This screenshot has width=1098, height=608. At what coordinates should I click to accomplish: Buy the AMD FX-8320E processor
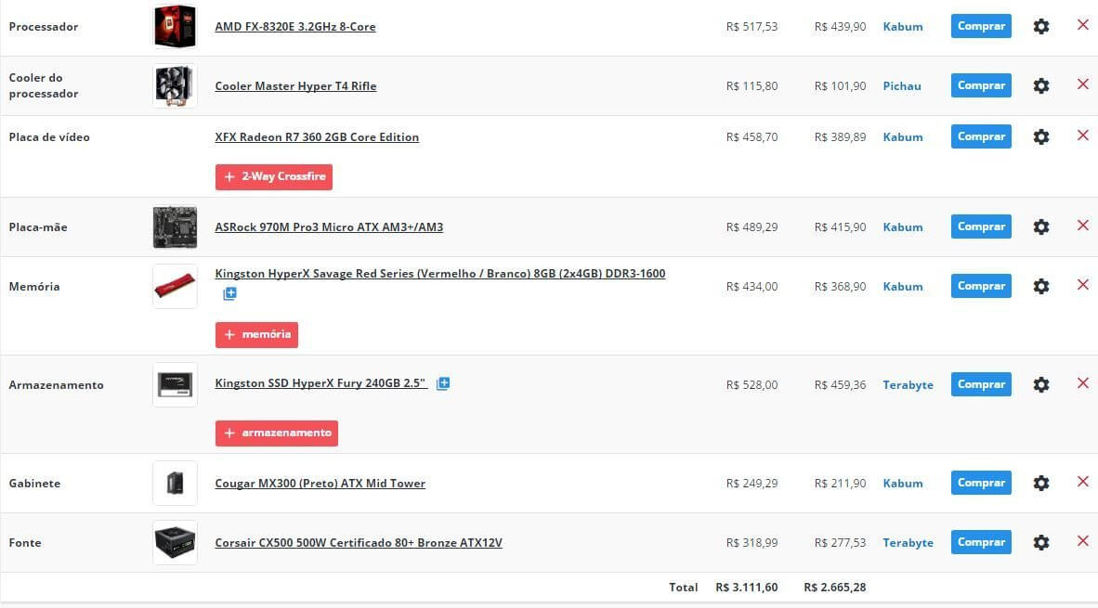[981, 26]
